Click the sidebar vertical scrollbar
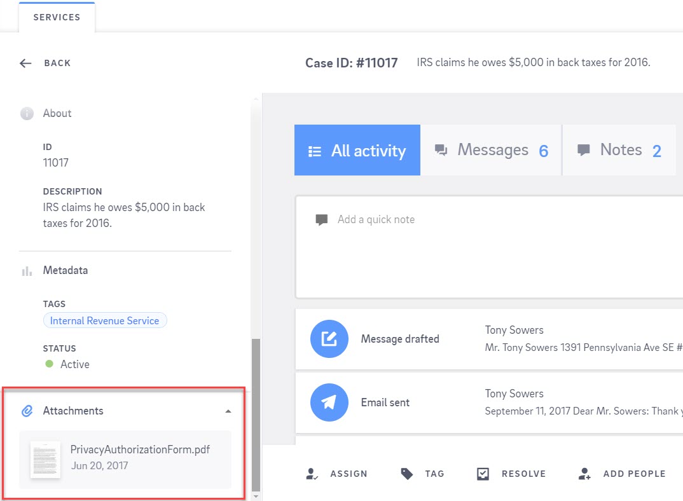 (256, 414)
